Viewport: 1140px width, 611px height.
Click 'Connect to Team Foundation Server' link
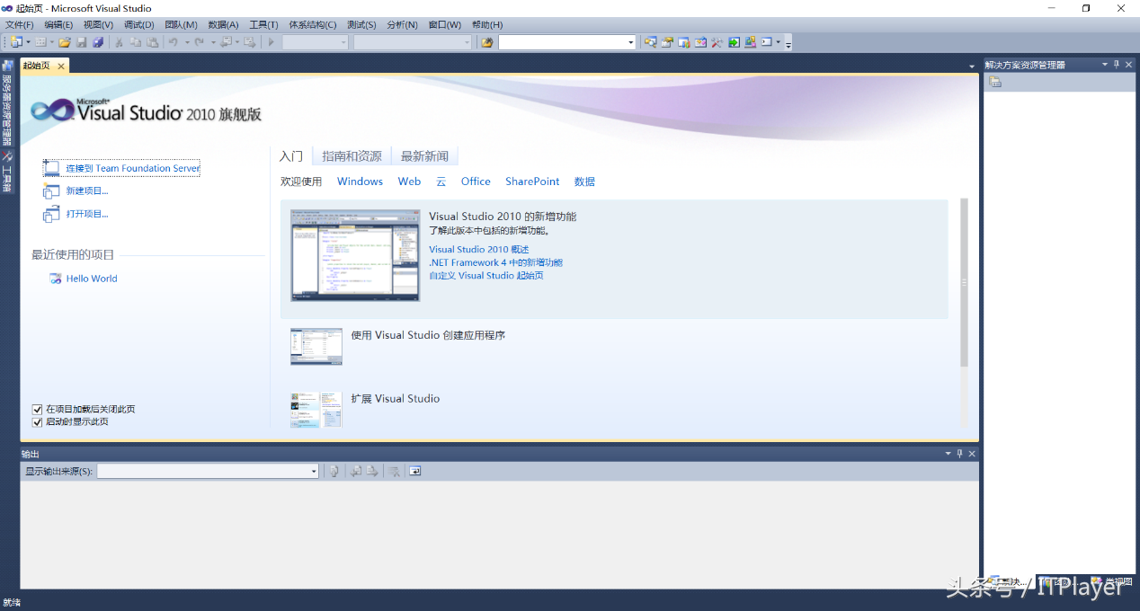(x=133, y=168)
